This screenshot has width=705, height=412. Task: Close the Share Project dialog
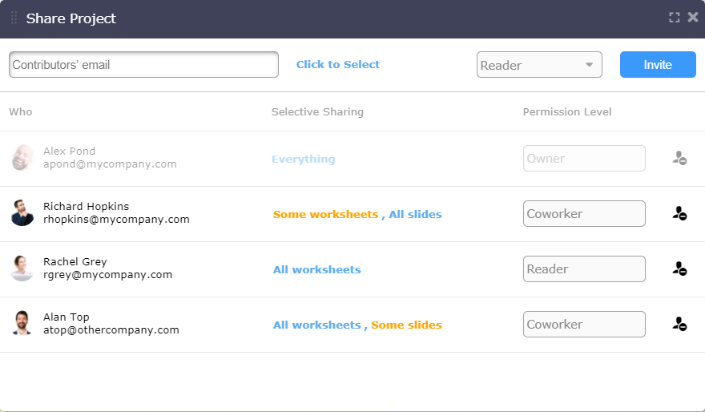693,17
